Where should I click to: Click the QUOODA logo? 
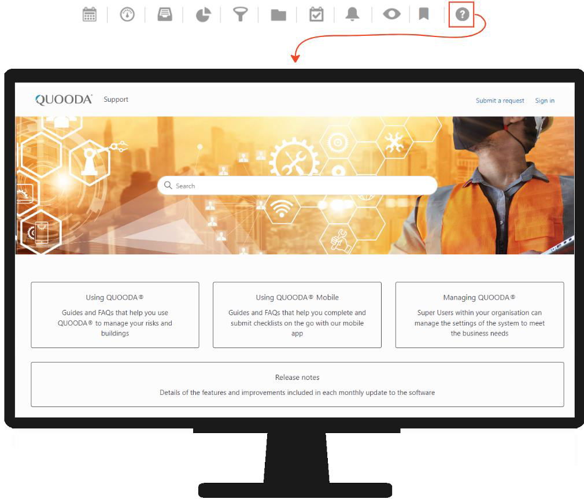pos(64,99)
